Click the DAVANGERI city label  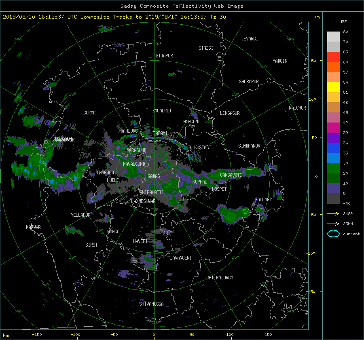click(181, 258)
